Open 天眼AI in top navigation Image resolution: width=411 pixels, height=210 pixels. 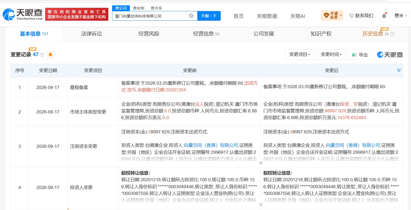click(298, 16)
